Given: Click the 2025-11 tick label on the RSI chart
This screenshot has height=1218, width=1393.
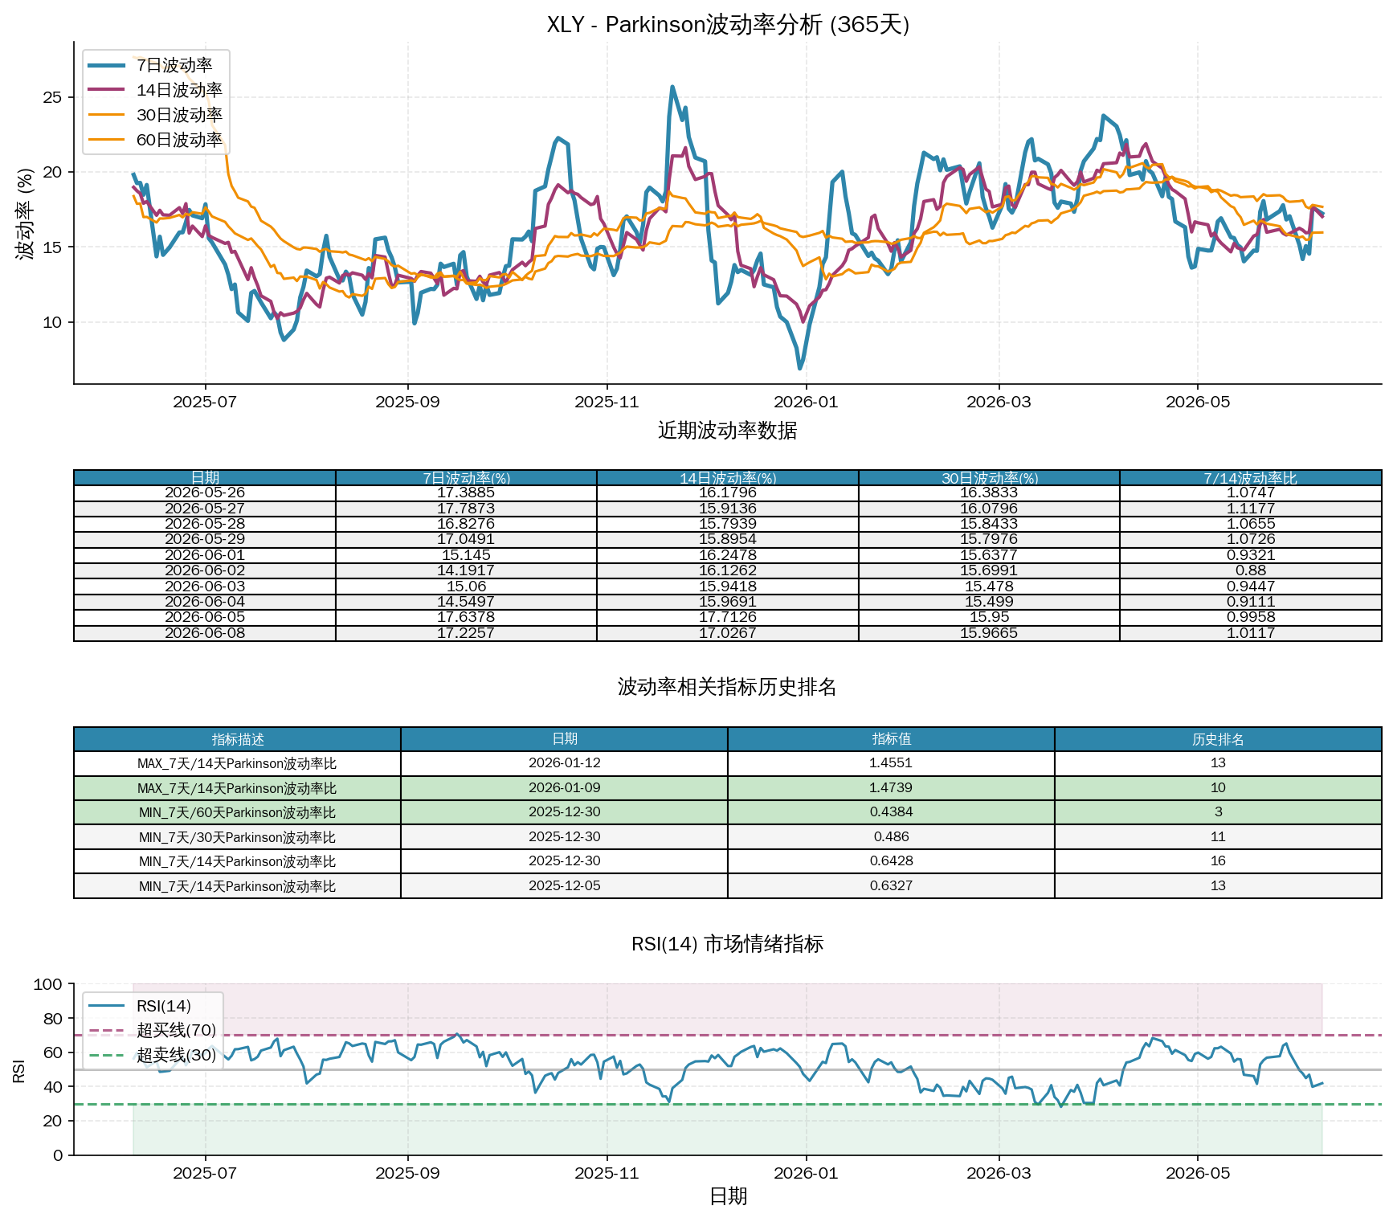Looking at the screenshot, I should [607, 1173].
